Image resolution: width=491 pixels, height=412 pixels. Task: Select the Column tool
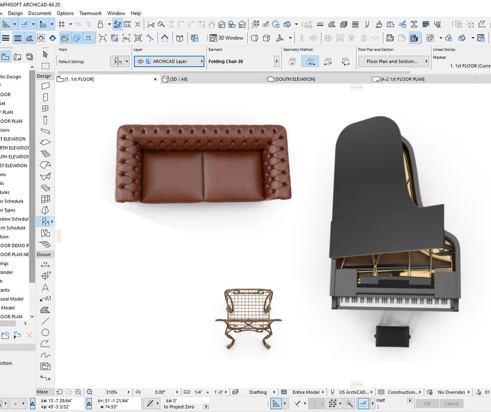pos(45,120)
